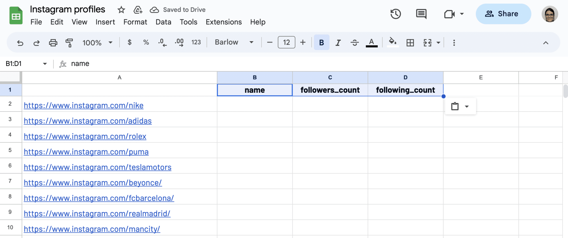568x238 pixels.
Task: Open the text color picker
Action: [372, 43]
